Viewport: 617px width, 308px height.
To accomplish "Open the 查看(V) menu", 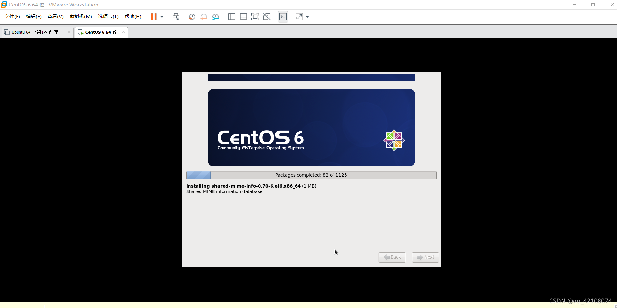I will click(x=55, y=17).
